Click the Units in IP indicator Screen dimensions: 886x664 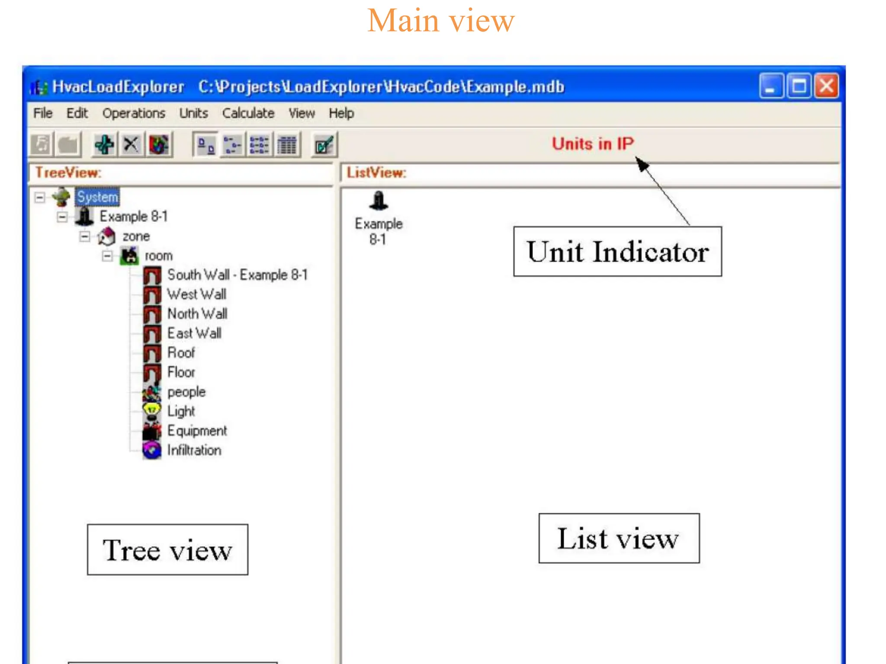click(x=592, y=144)
